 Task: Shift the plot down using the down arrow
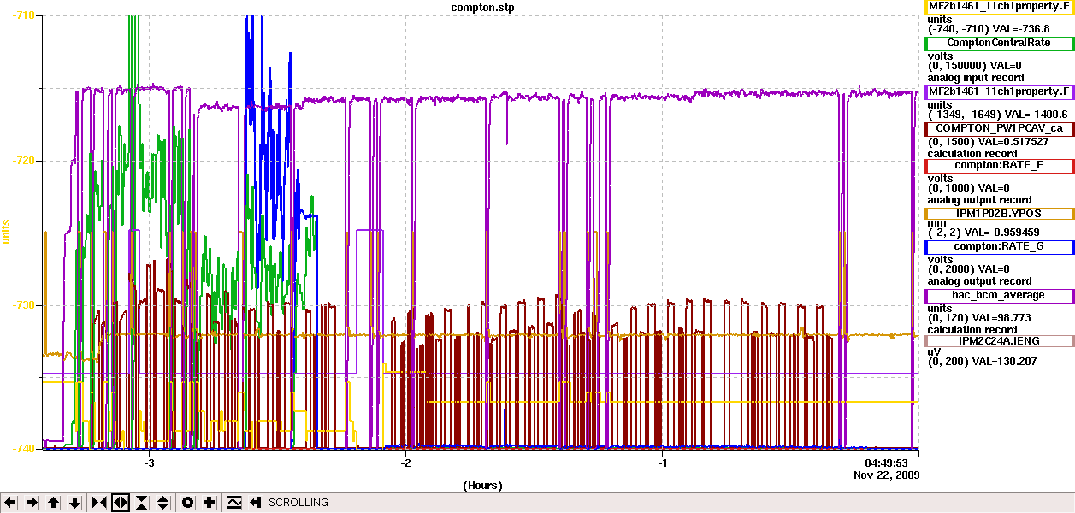[x=74, y=503]
